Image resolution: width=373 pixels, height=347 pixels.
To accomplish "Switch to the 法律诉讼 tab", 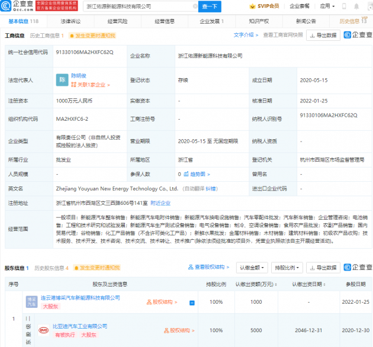I will (x=70, y=21).
